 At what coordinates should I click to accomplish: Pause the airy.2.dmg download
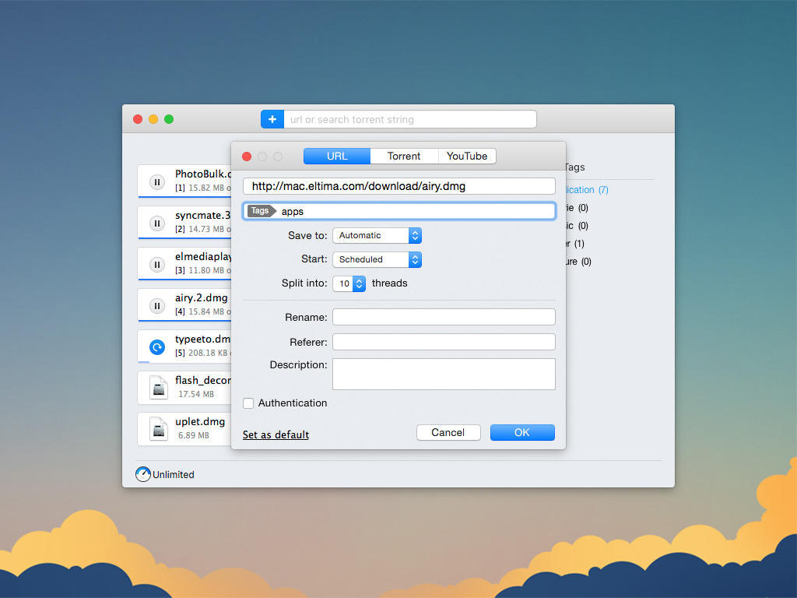click(x=157, y=306)
